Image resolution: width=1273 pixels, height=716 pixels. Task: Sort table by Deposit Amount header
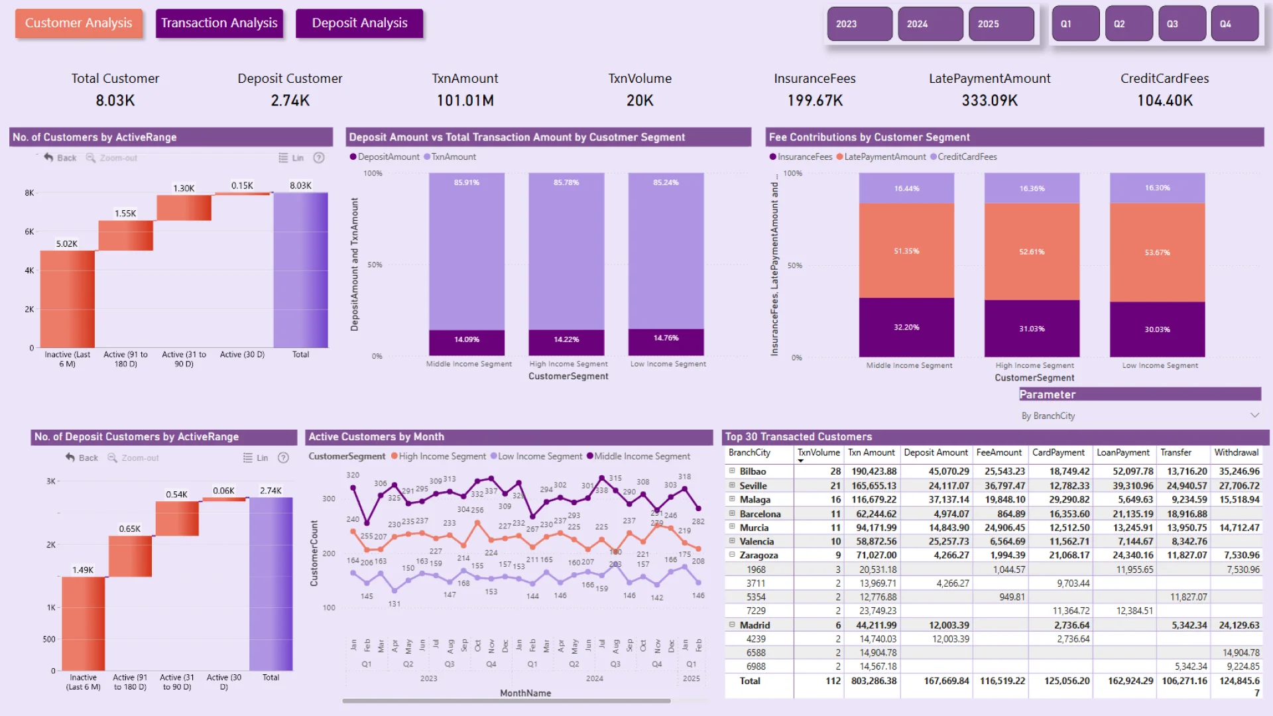point(936,452)
